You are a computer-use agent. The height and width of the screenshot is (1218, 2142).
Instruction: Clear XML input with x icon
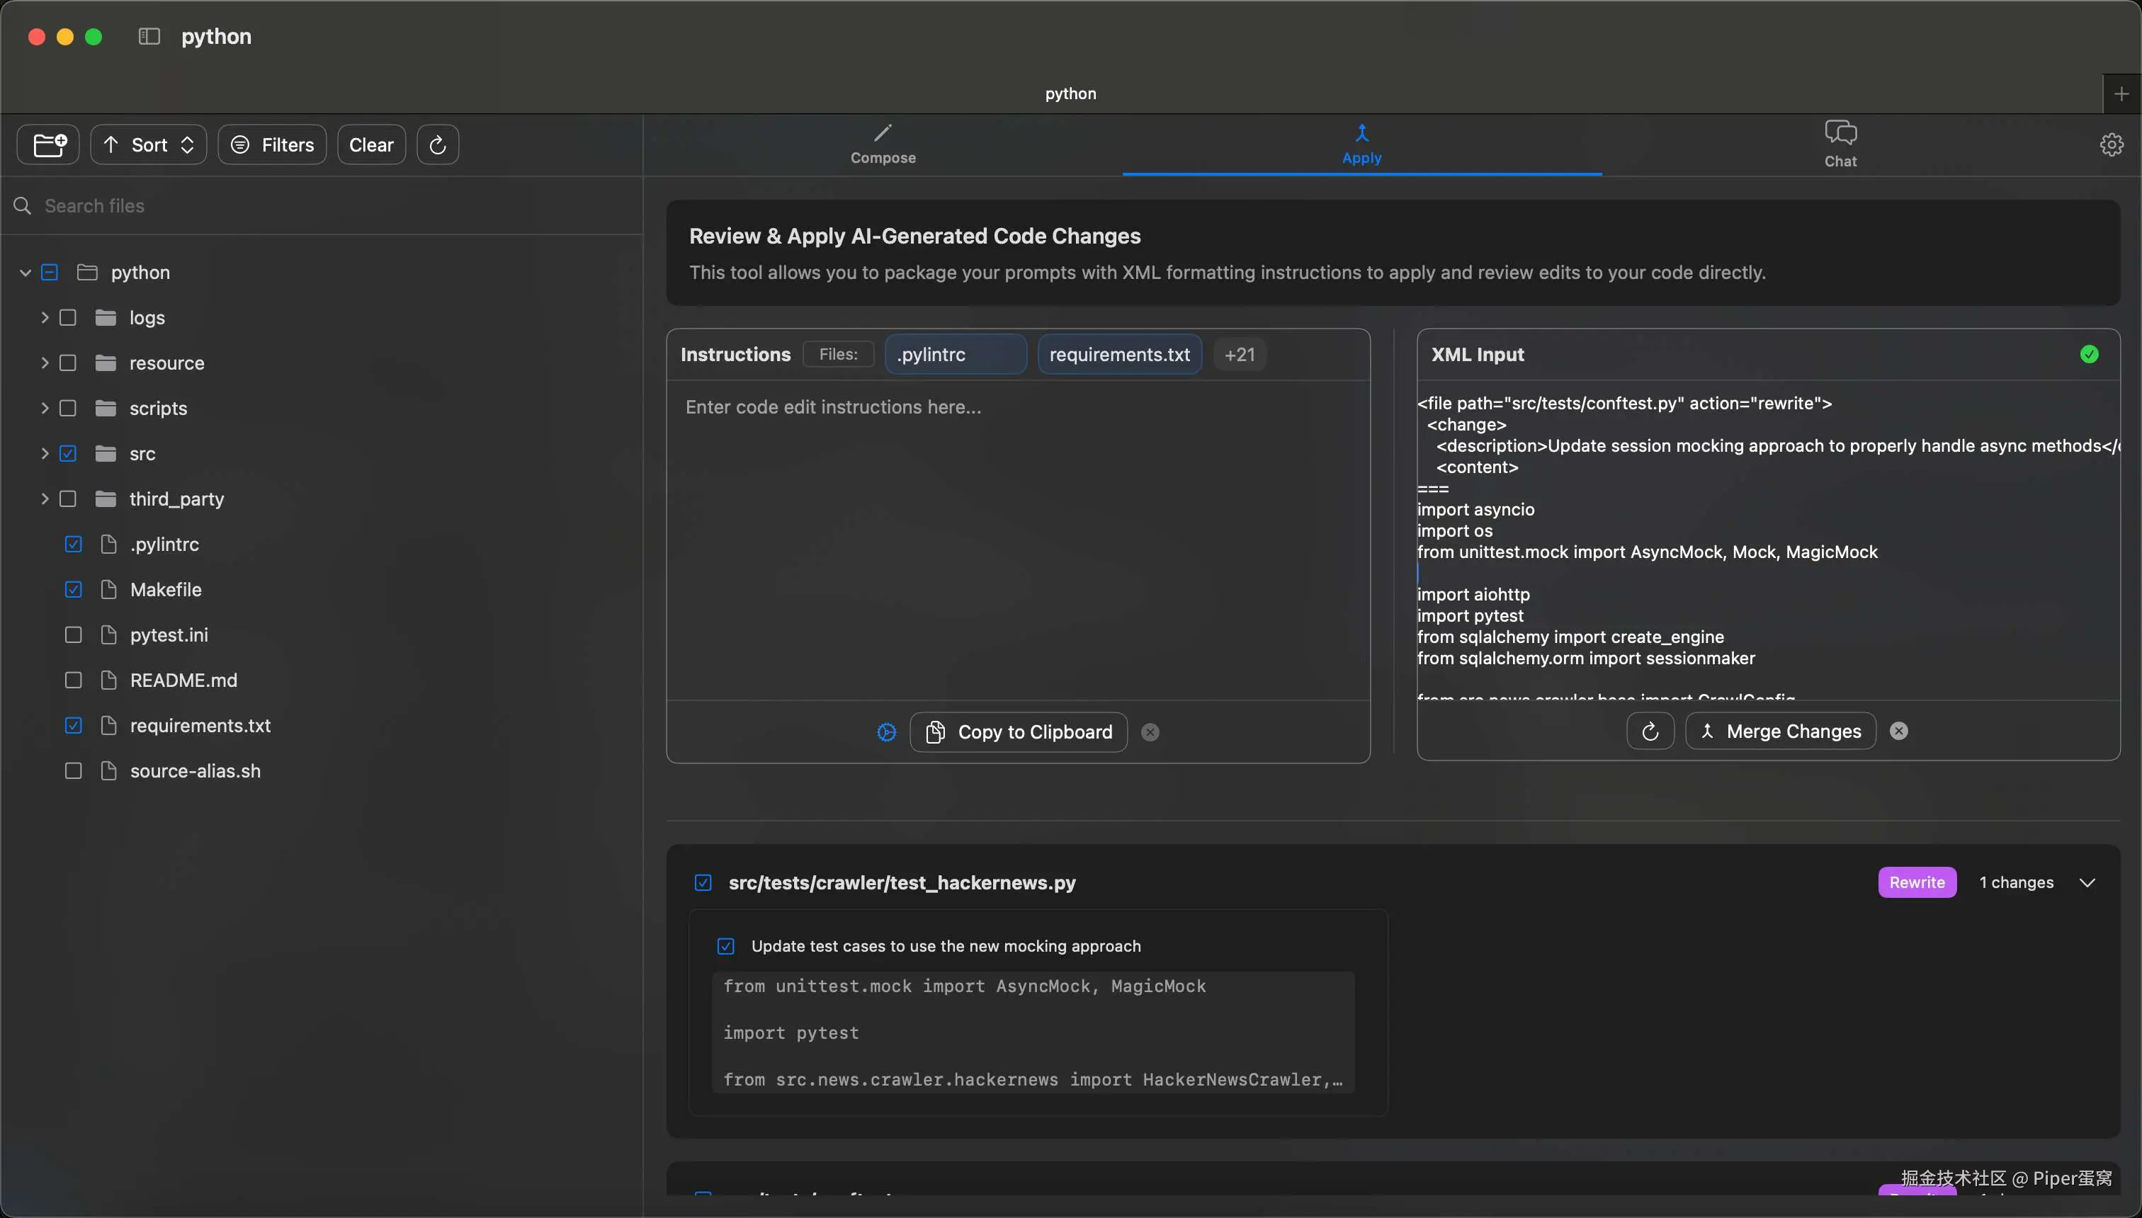(x=1899, y=731)
